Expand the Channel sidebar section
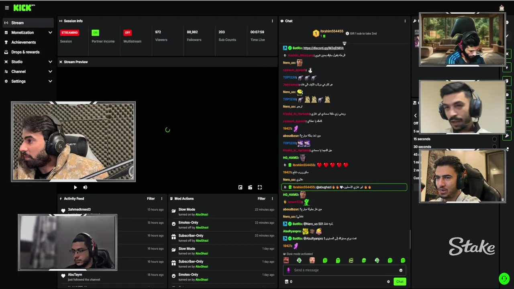The width and height of the screenshot is (514, 289). (27, 71)
